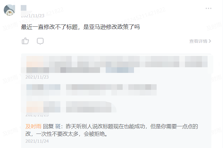Image resolution: width=223 pixels, height=148 pixels.
Task: Click the 2021/11/23 date under first comment
Action: [x=37, y=77]
